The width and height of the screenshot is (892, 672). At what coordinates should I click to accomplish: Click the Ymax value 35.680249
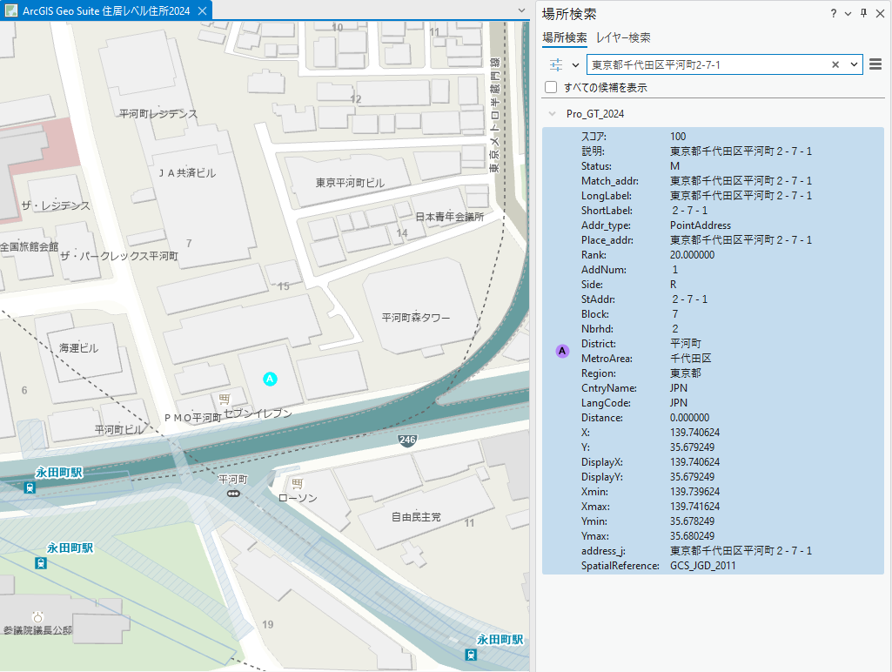692,536
